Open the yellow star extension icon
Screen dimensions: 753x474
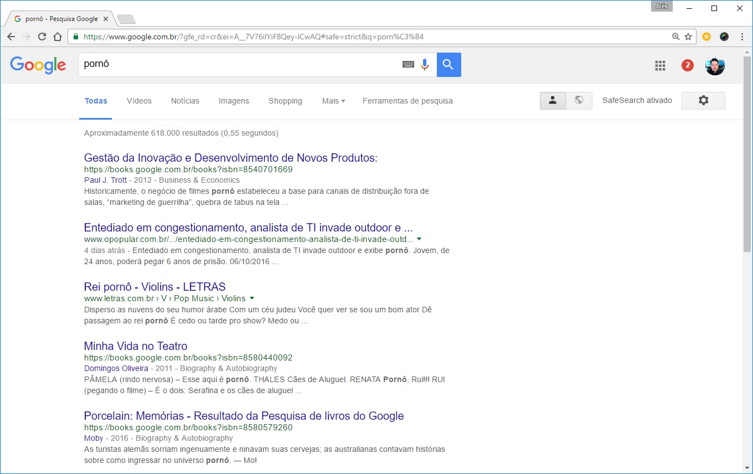(706, 37)
